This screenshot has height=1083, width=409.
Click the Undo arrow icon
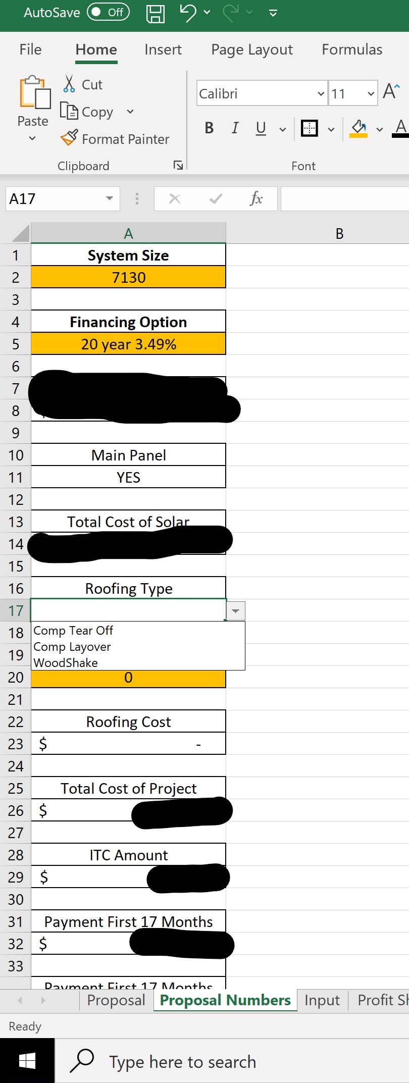(188, 13)
